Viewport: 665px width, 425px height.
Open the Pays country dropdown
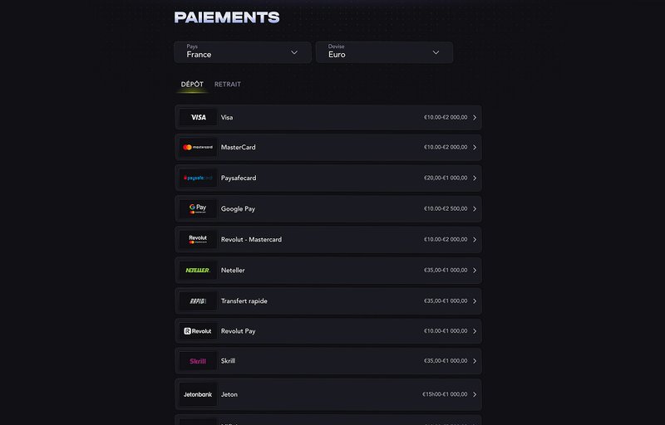243,52
